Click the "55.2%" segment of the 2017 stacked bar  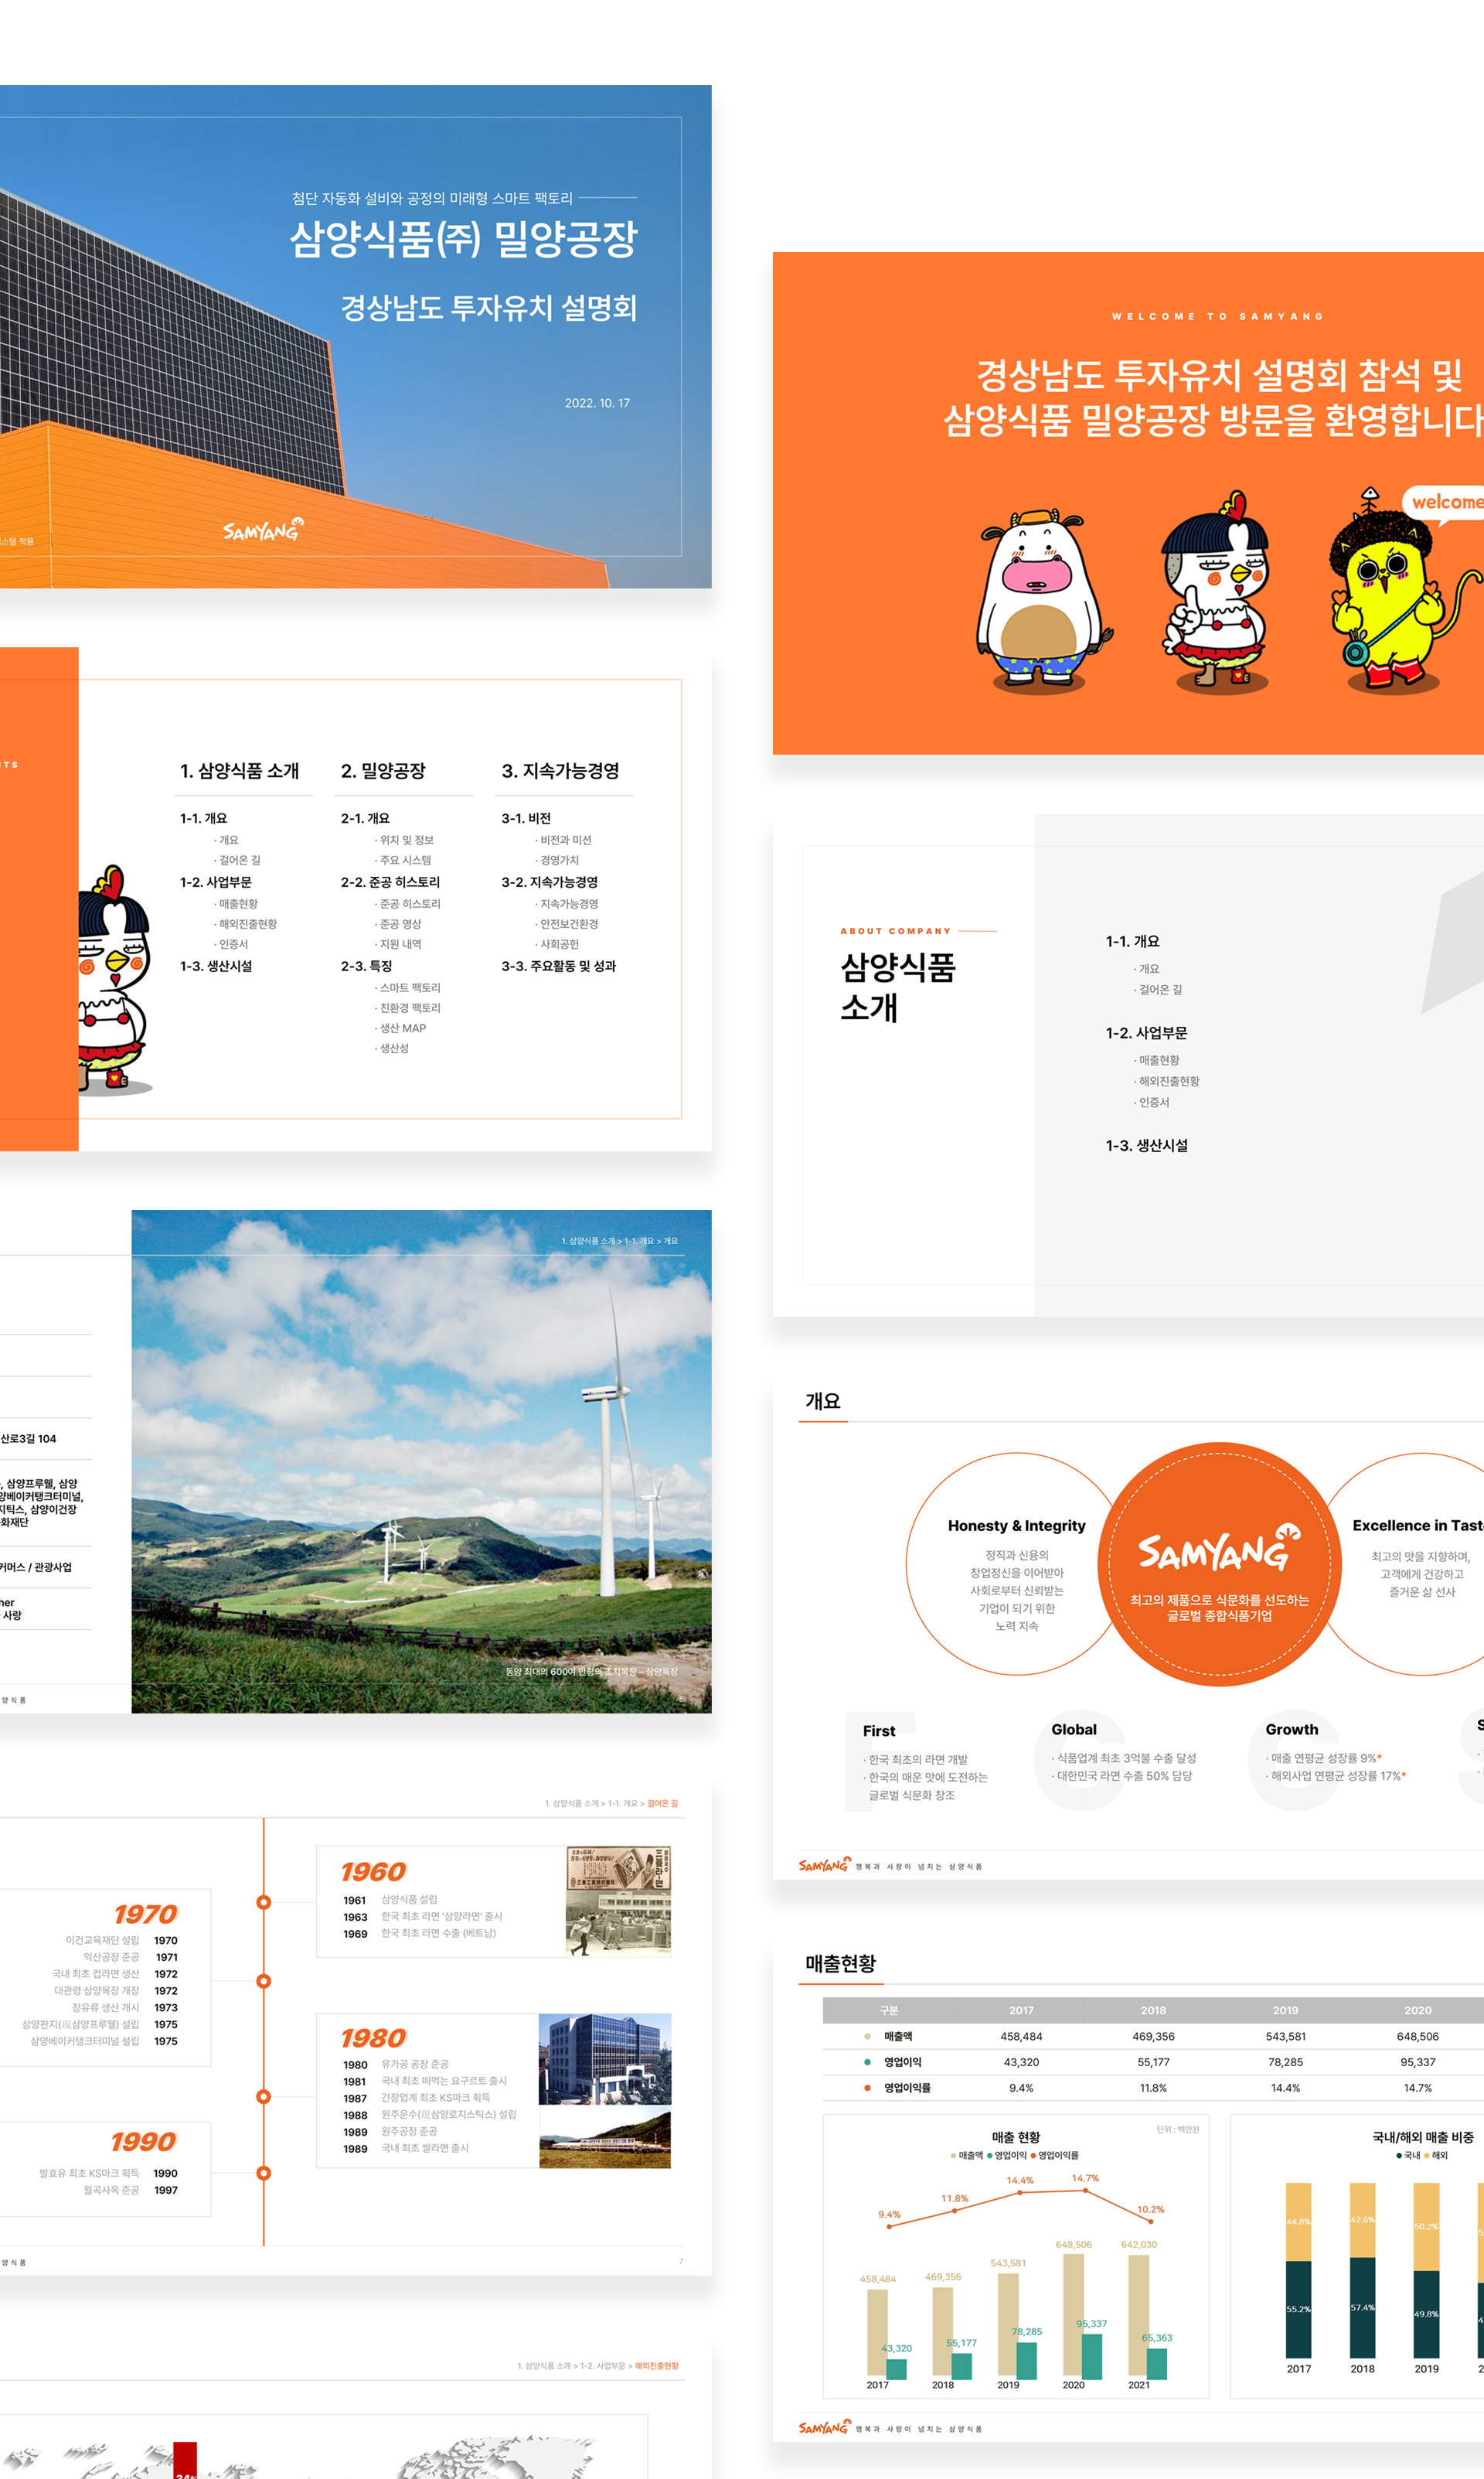(1298, 2309)
